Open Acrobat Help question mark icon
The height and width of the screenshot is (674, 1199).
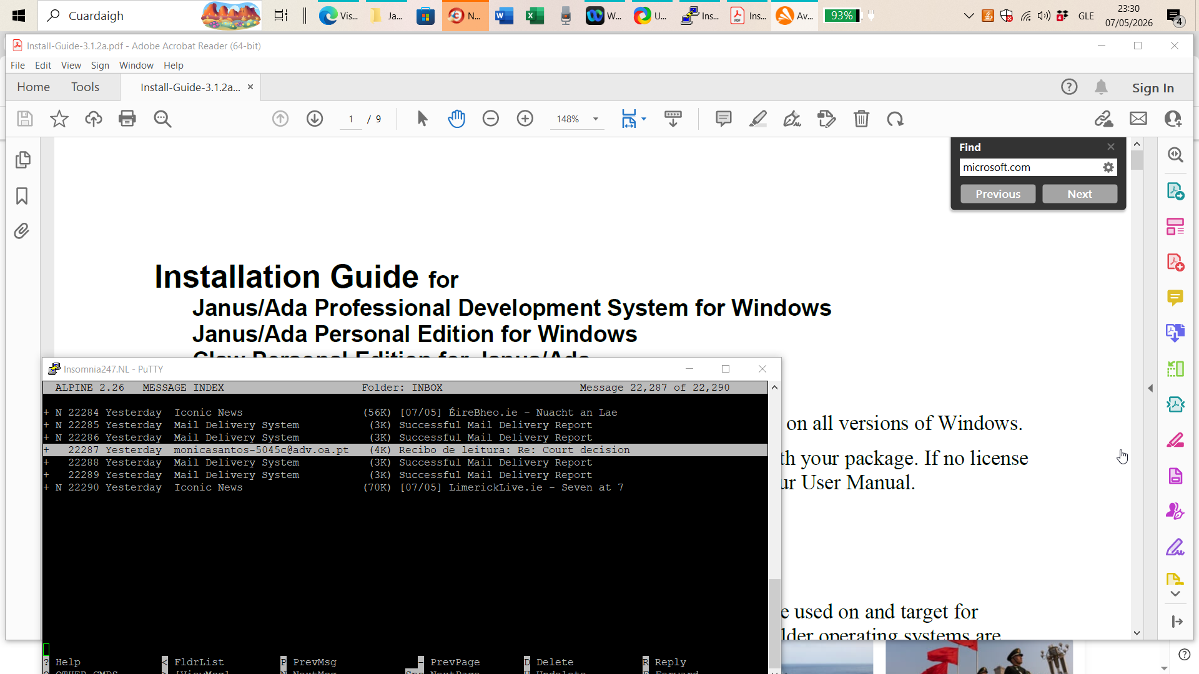tap(1069, 87)
